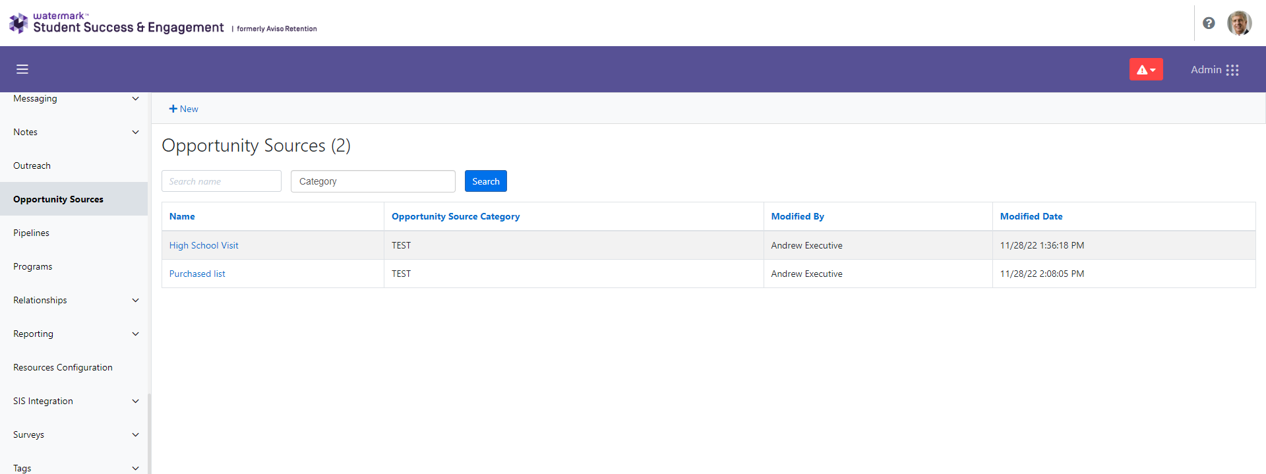1266x474 pixels.
Task: Expand the SIS Integration chevron
Action: [135, 401]
